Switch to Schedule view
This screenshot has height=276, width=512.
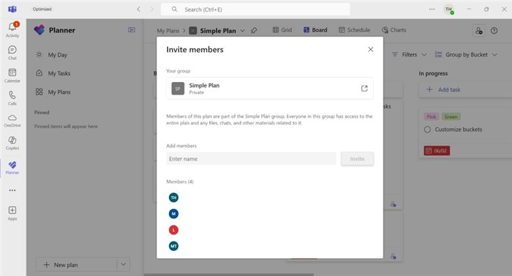pos(355,30)
